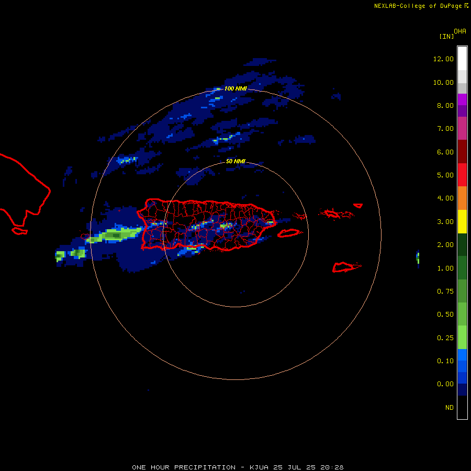Click the Vieques island outline east of Puerto Rico
This screenshot has width=471, height=471.
pos(288,233)
